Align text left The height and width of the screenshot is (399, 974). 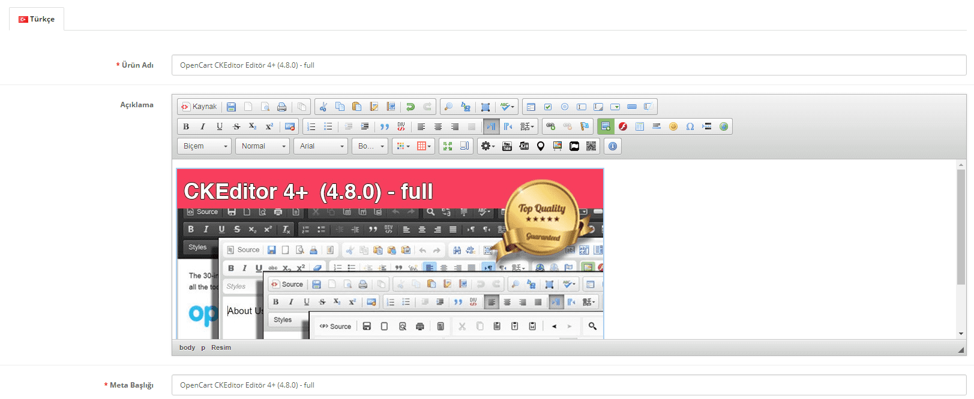[x=421, y=126]
